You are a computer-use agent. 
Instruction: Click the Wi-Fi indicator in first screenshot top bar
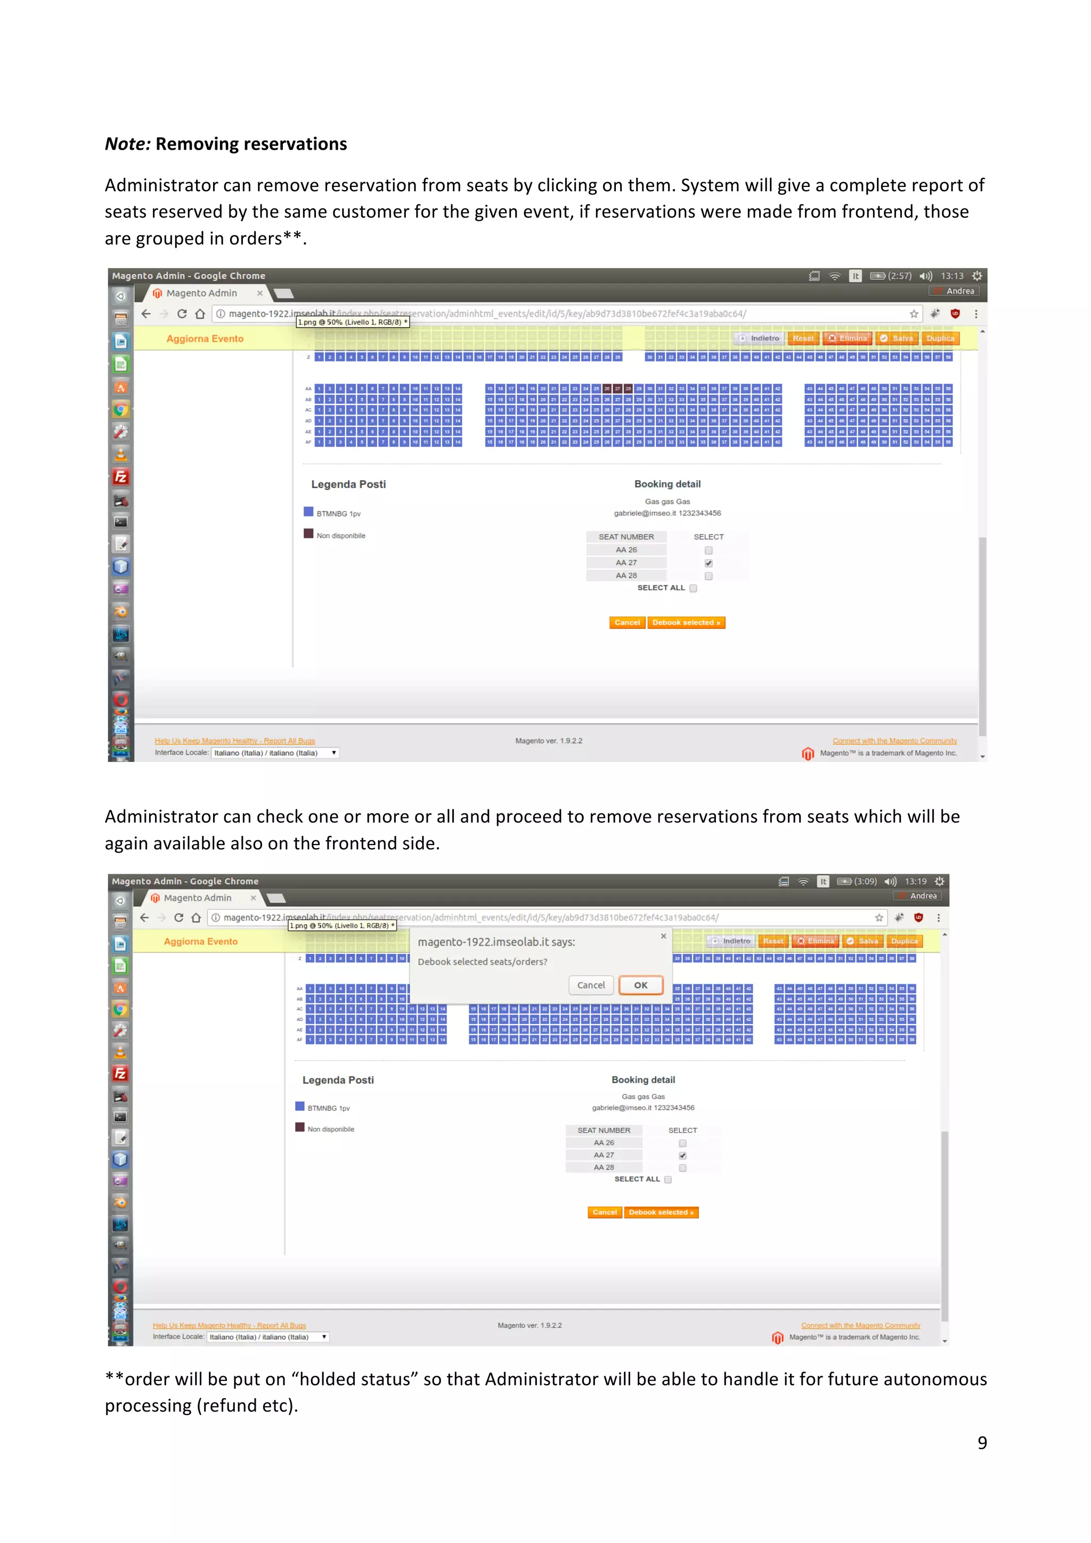(835, 276)
